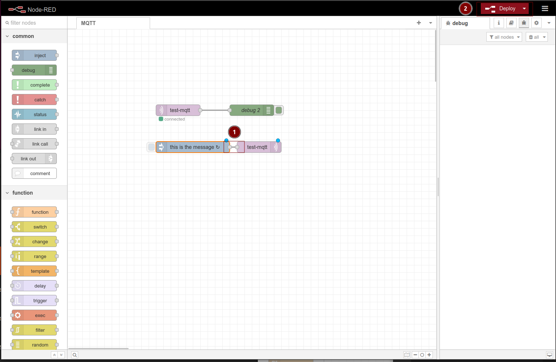Click the filter nodes search field
556x362 pixels.
[x=35, y=23]
